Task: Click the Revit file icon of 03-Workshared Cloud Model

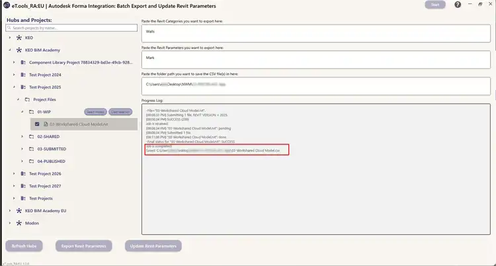Action: coord(46,124)
